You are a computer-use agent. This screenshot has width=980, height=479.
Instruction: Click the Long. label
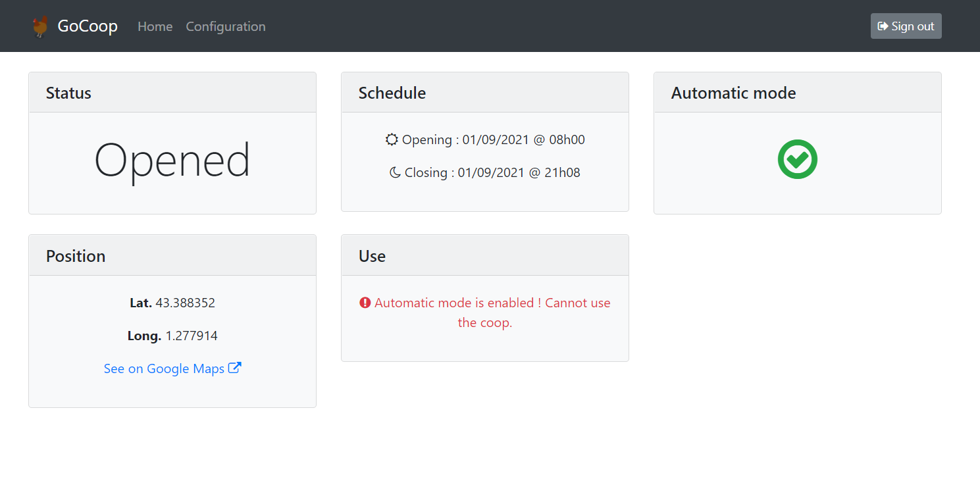point(144,336)
